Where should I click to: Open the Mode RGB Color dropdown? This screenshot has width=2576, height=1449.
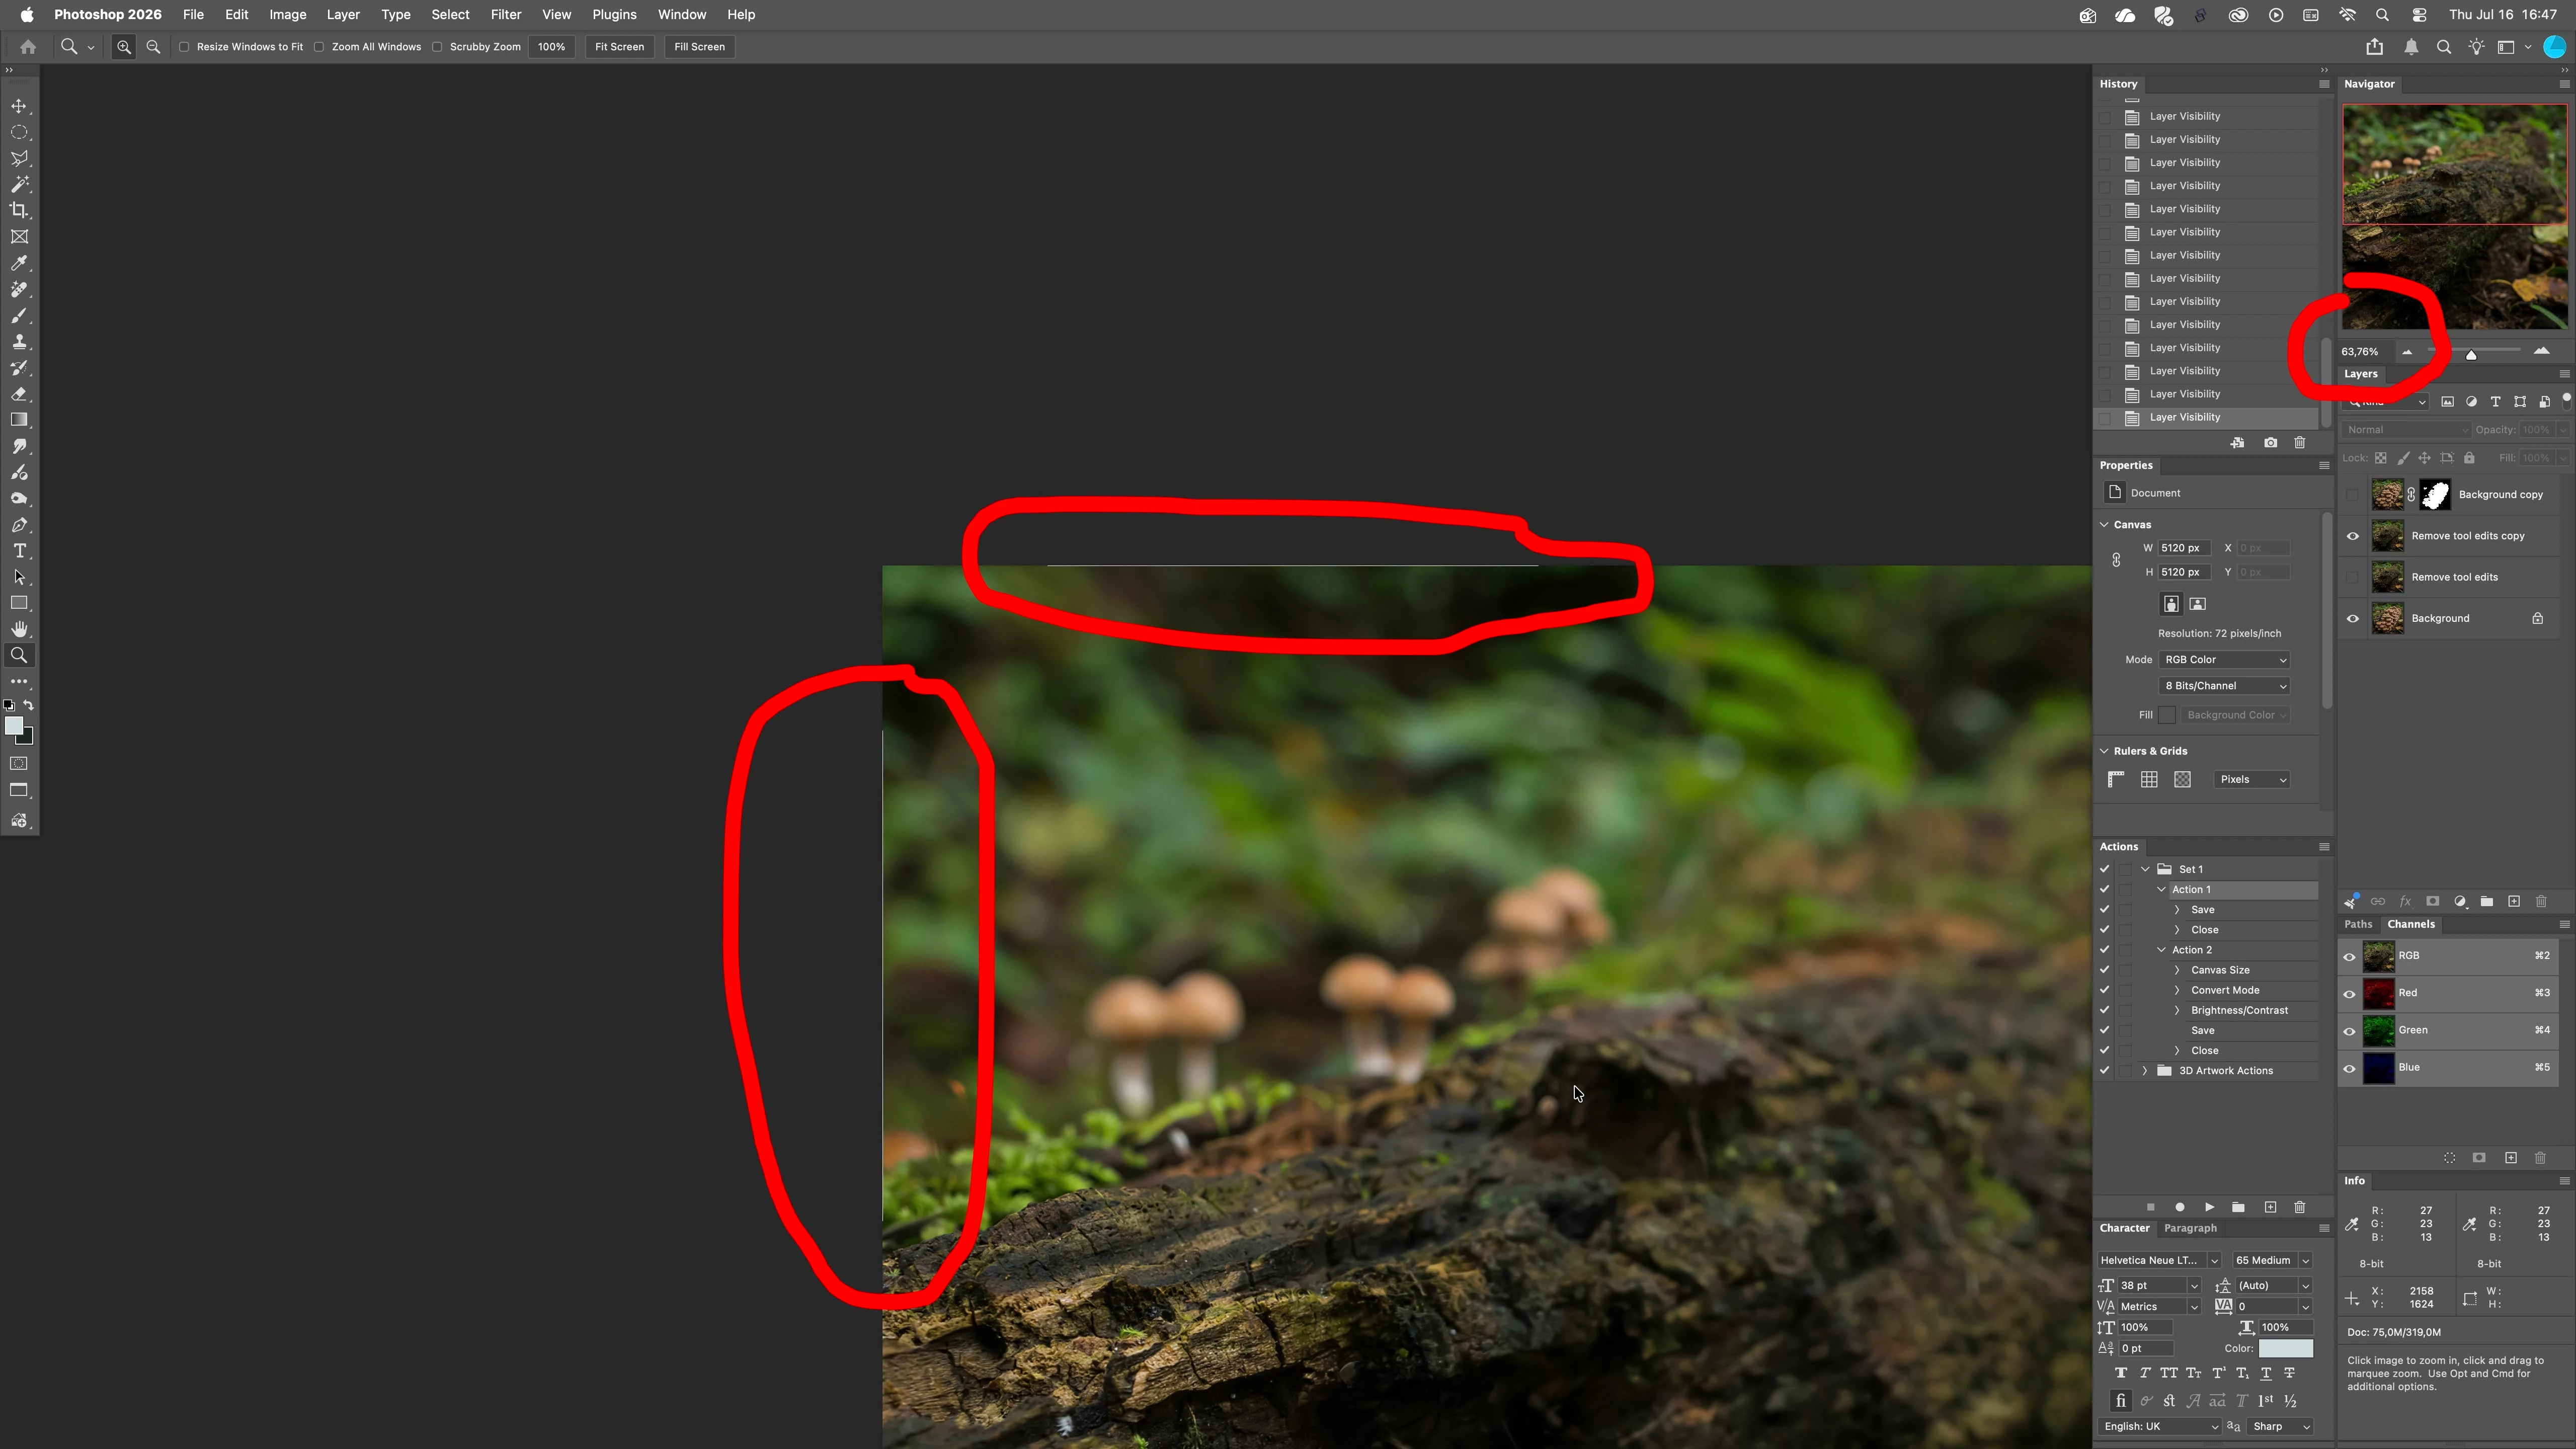click(x=2224, y=660)
